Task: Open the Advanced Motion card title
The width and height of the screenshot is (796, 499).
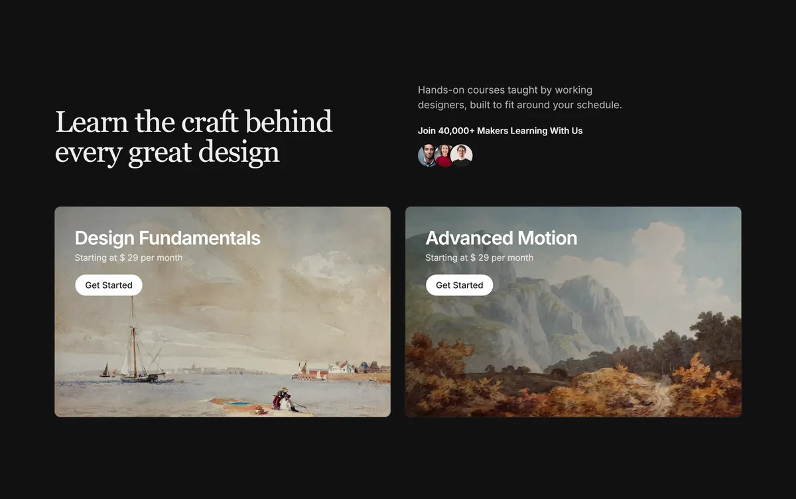Action: click(501, 238)
